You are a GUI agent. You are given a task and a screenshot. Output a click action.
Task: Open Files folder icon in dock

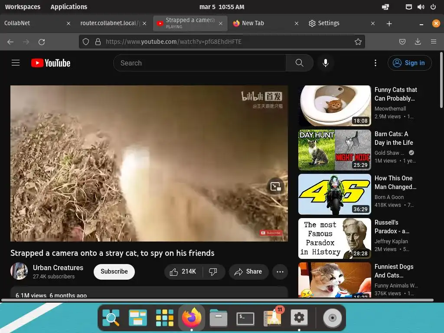[219, 318]
